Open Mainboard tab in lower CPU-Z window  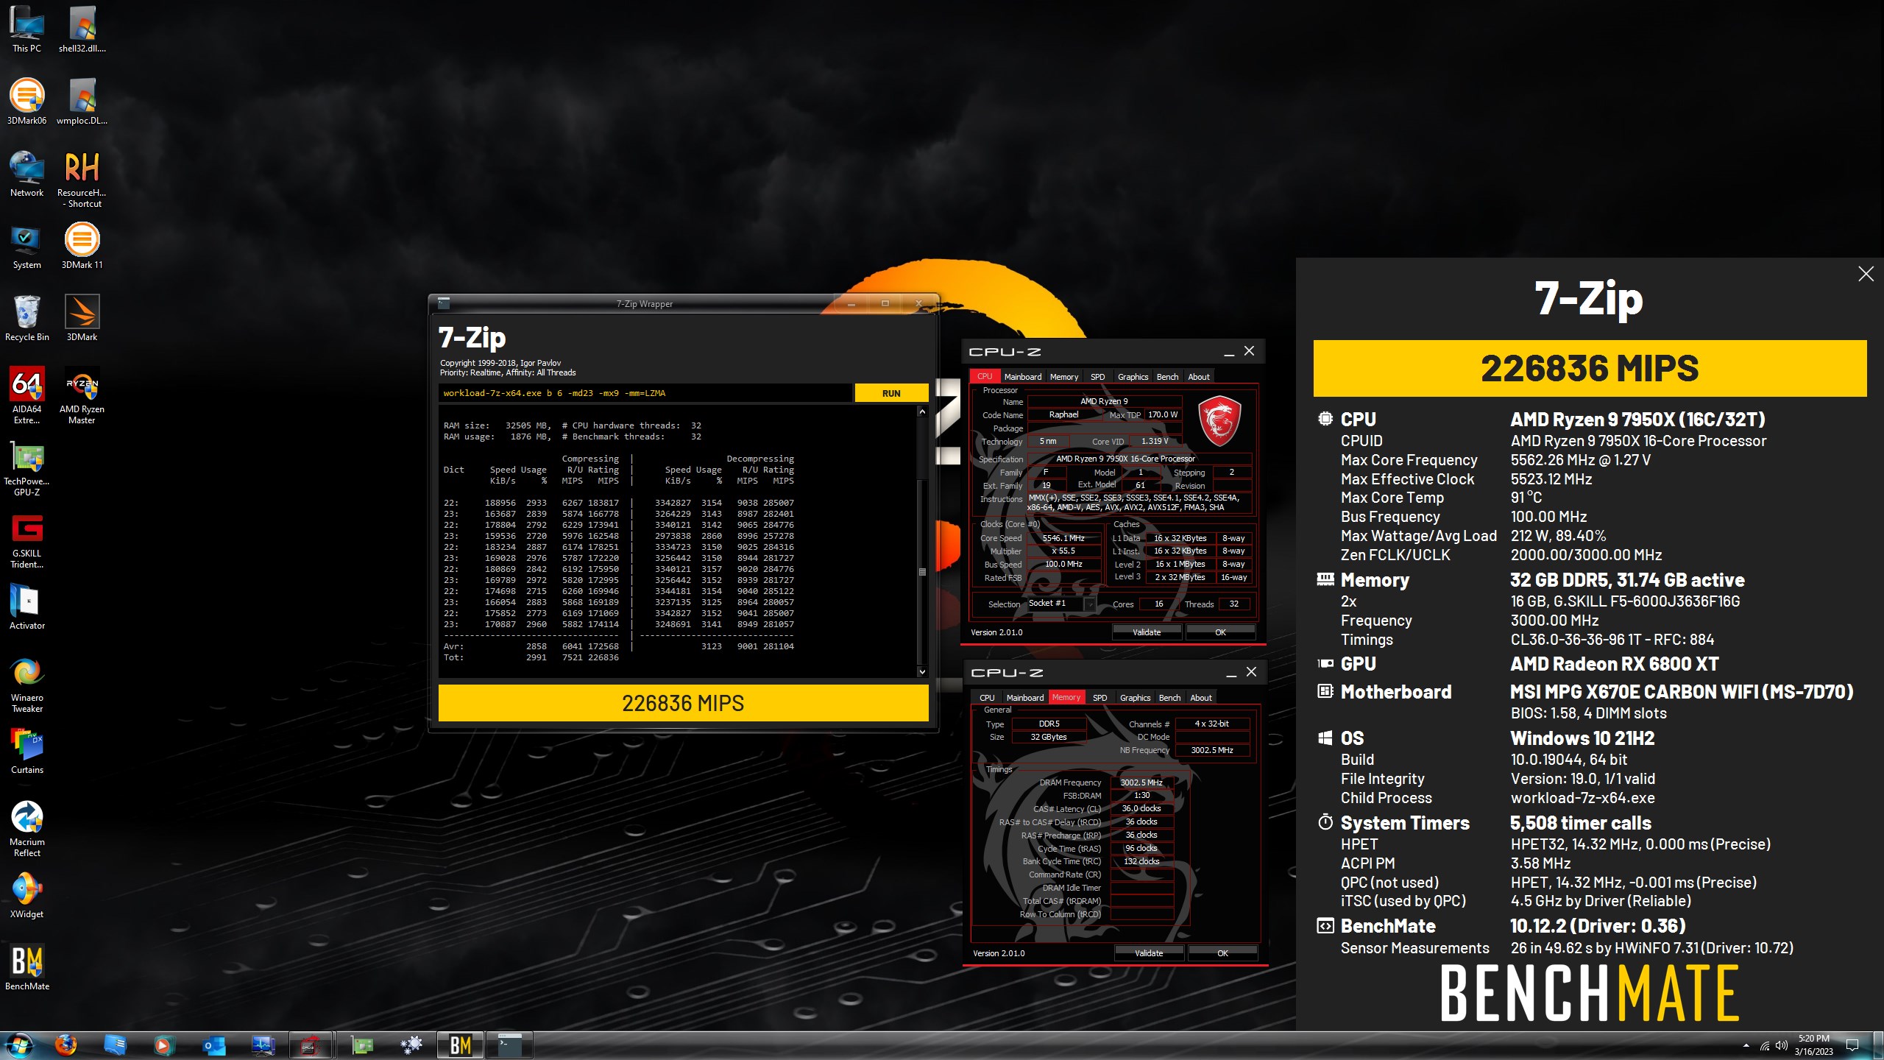[x=1025, y=698]
